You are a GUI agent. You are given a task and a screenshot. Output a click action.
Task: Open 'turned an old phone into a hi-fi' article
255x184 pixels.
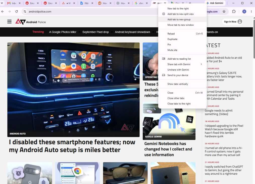(x=224, y=151)
